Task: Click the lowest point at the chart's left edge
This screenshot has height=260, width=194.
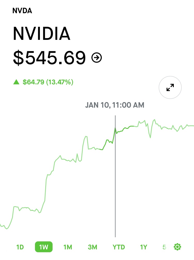Action: click(7, 229)
